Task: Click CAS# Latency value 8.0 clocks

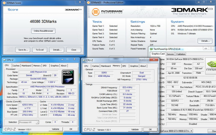Action: click(x=127, y=94)
